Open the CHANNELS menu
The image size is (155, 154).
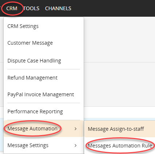(58, 8)
